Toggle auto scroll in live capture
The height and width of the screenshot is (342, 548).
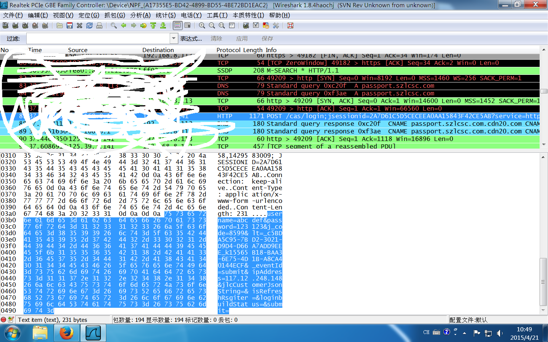pyautogui.click(x=188, y=25)
